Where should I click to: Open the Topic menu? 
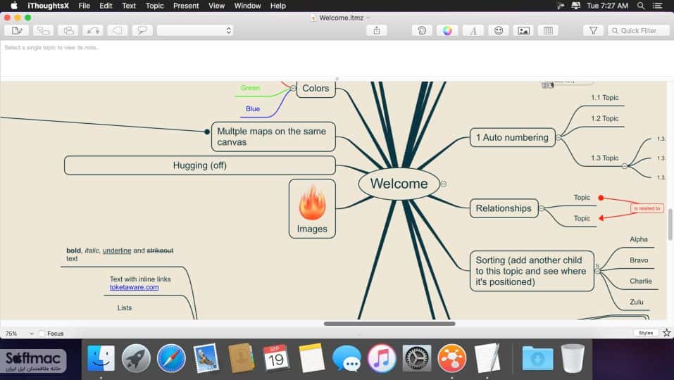click(x=155, y=6)
